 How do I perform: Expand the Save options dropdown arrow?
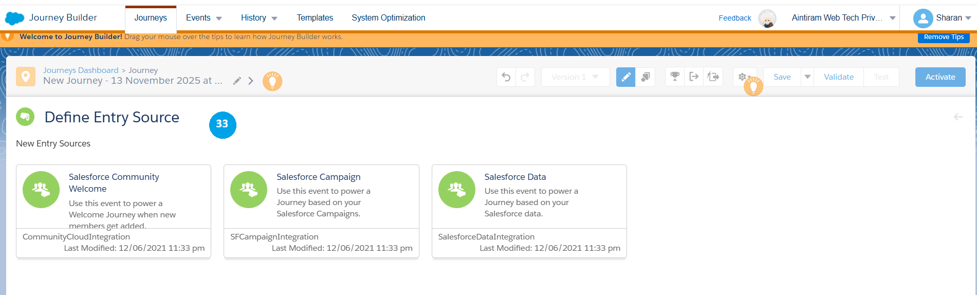[x=807, y=77]
